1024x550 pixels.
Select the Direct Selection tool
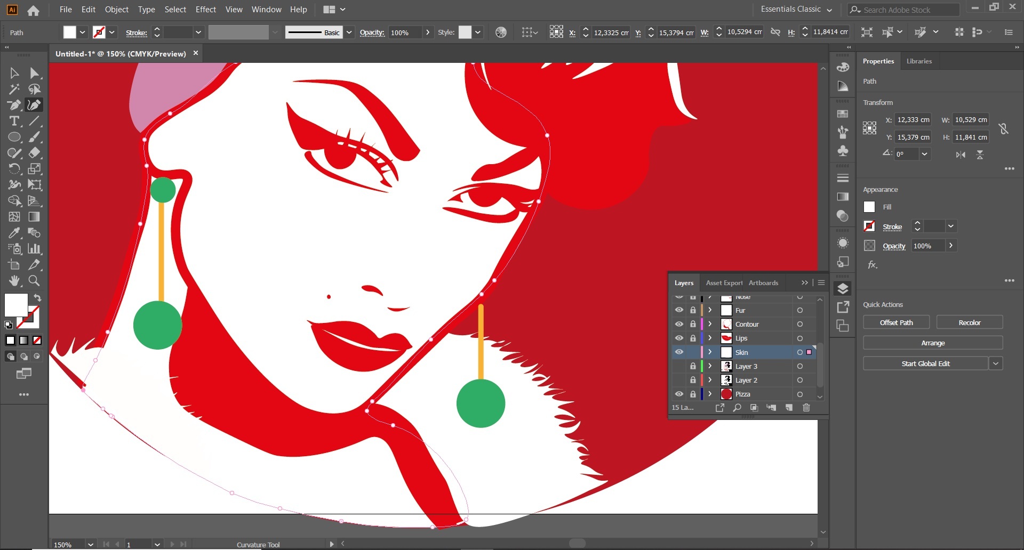pos(35,73)
